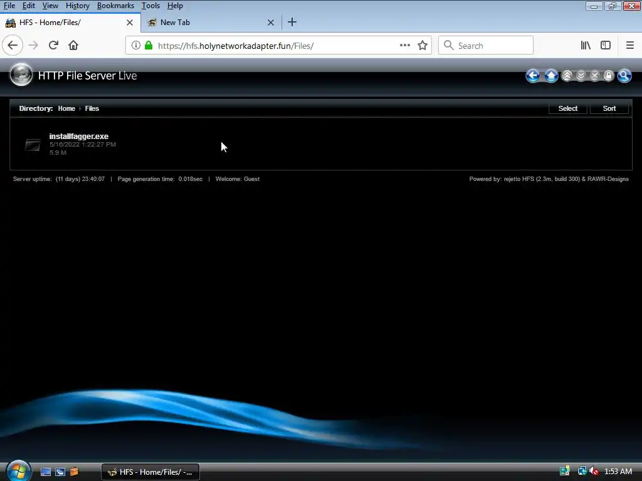This screenshot has width=642, height=481.
Task: Click the Select button
Action: click(568, 108)
